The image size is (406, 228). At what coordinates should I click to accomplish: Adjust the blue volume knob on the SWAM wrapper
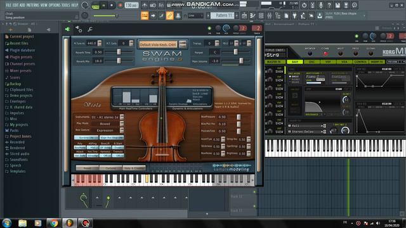coord(226,28)
